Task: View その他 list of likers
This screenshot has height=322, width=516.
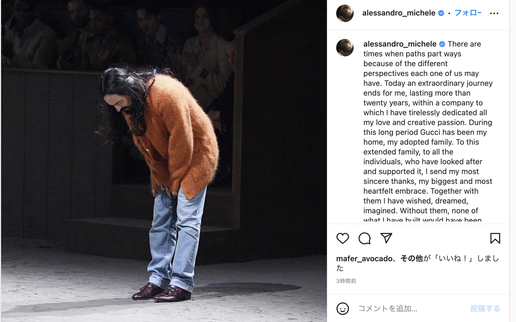Action: click(411, 258)
